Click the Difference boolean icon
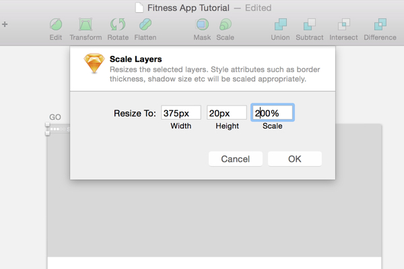Image resolution: width=404 pixels, height=269 pixels. tap(380, 25)
